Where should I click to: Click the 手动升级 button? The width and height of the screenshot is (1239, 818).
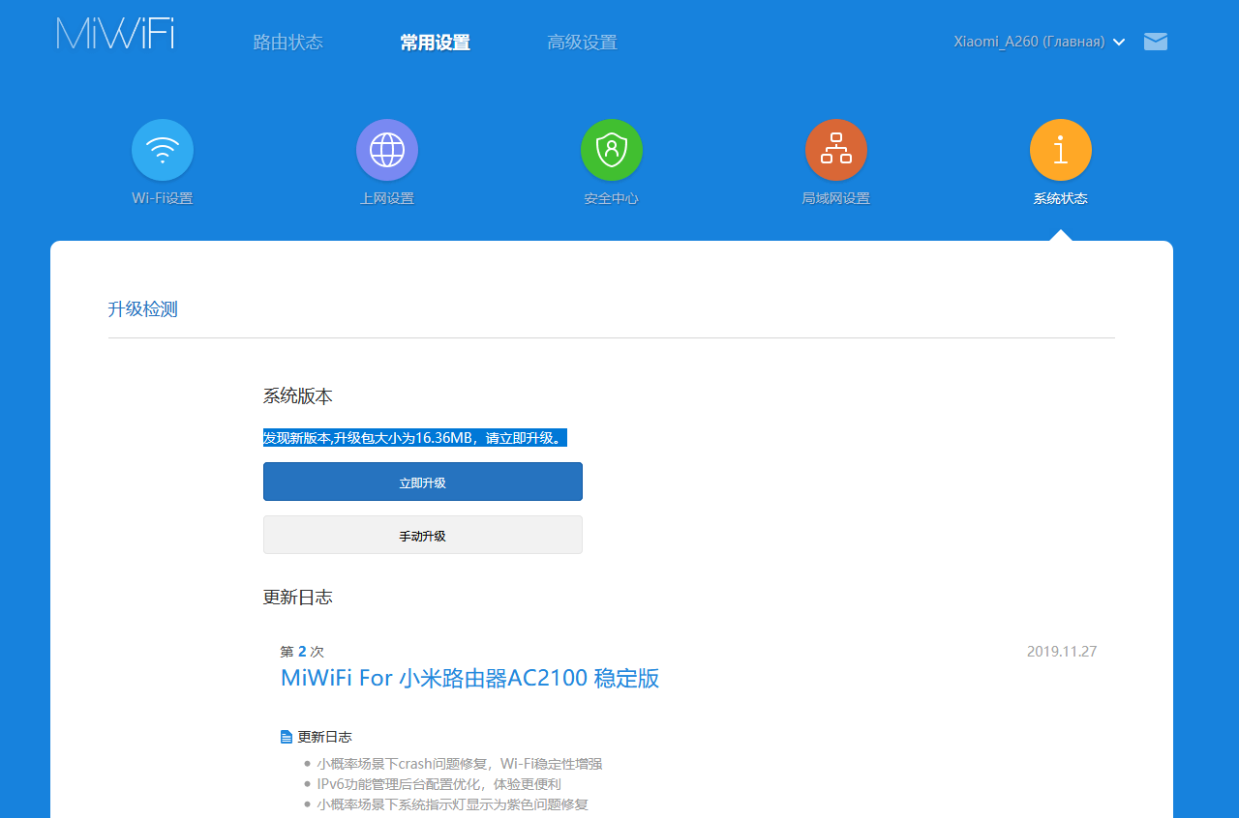pyautogui.click(x=423, y=535)
